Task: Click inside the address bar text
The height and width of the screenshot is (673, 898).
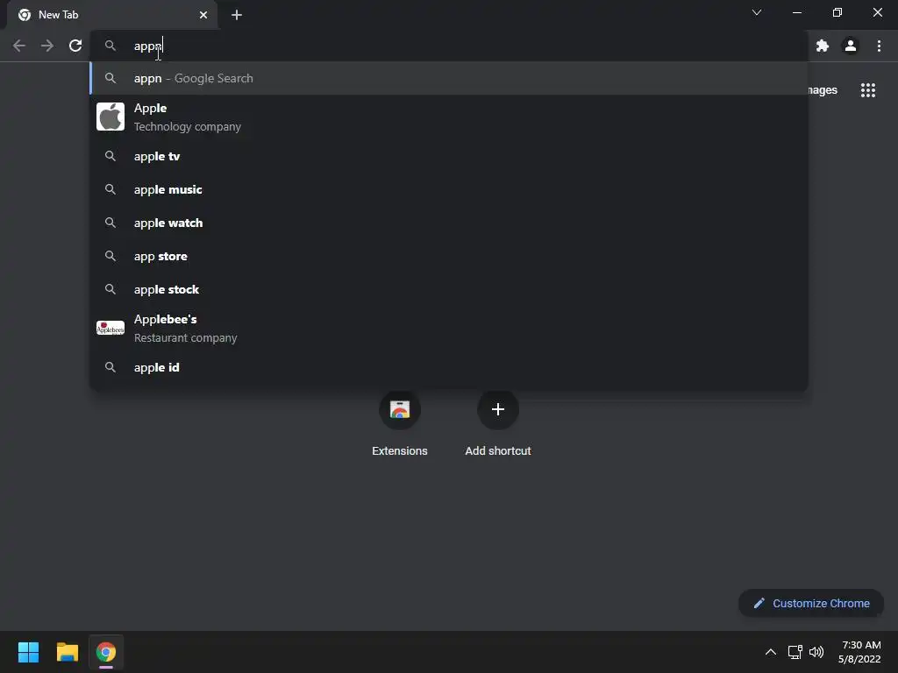Action: pos(147,46)
